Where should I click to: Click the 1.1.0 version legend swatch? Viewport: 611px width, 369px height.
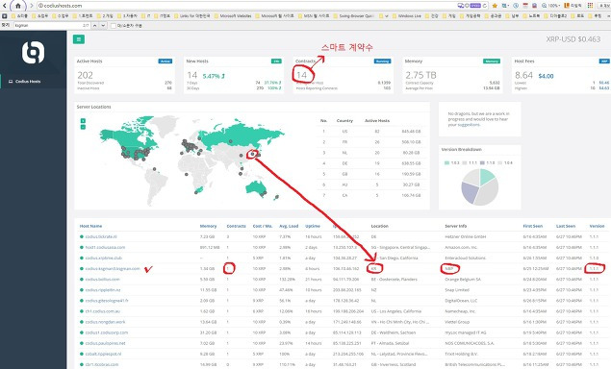pyautogui.click(x=482, y=162)
